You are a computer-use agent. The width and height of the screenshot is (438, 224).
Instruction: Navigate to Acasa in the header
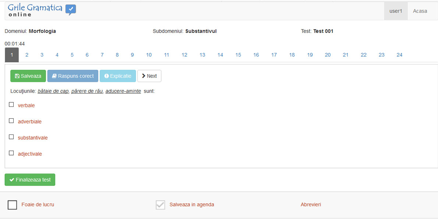(420, 11)
